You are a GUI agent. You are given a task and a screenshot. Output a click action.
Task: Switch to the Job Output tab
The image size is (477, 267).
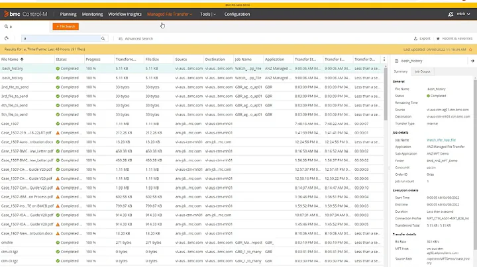[423, 71]
